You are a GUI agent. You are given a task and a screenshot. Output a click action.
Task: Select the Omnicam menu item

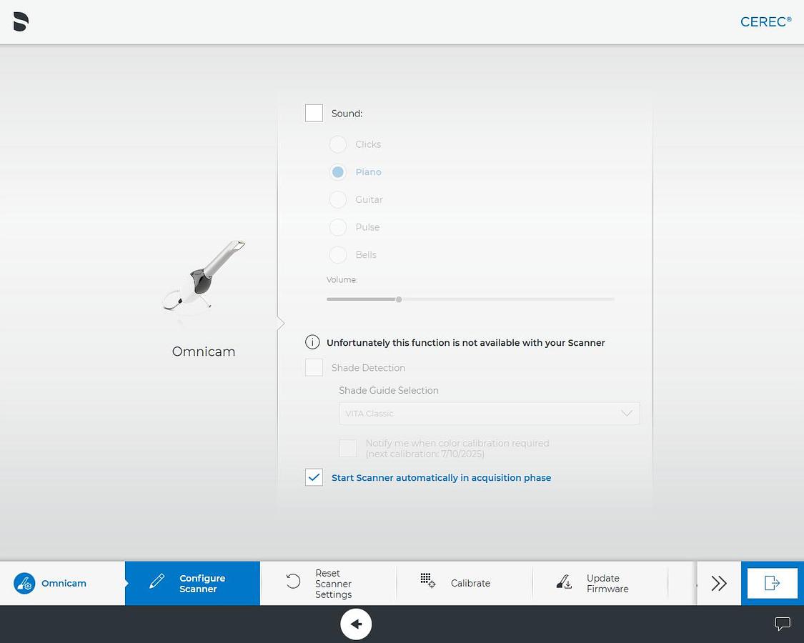tap(63, 583)
